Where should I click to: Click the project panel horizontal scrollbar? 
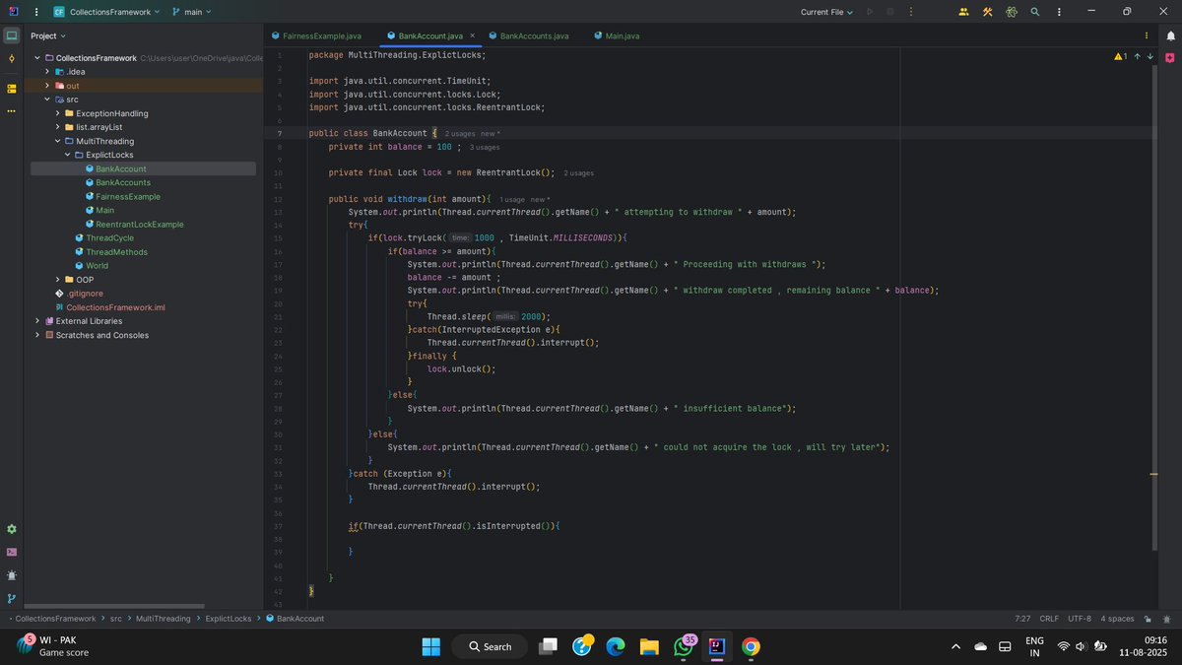(114, 607)
